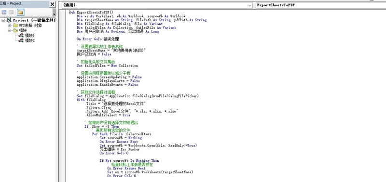Image resolution: width=386 pixels, height=182 pixels.
Task: Click the With fileDialog line
Action: [91, 100]
